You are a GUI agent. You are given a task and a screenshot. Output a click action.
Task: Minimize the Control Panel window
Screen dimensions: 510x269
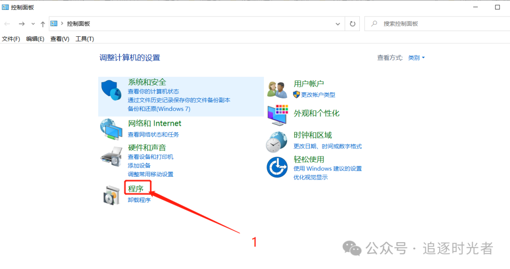(476, 7)
